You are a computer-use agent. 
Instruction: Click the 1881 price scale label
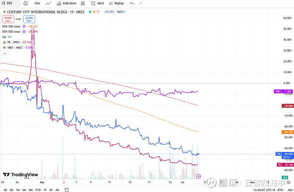283,91
